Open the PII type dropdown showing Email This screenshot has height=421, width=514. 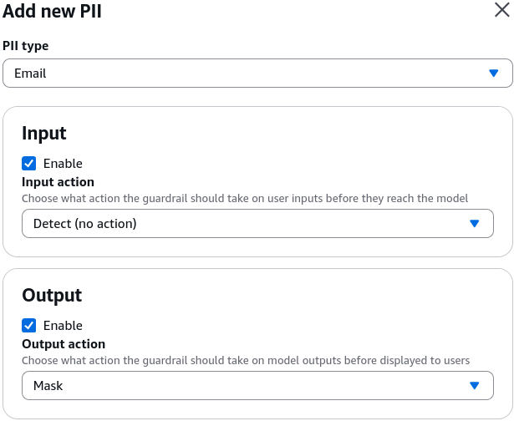tap(257, 73)
